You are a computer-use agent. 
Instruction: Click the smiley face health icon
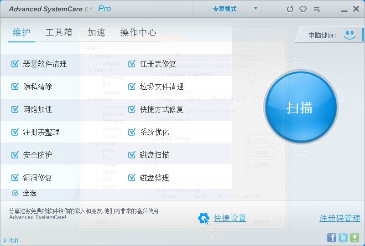tap(350, 35)
